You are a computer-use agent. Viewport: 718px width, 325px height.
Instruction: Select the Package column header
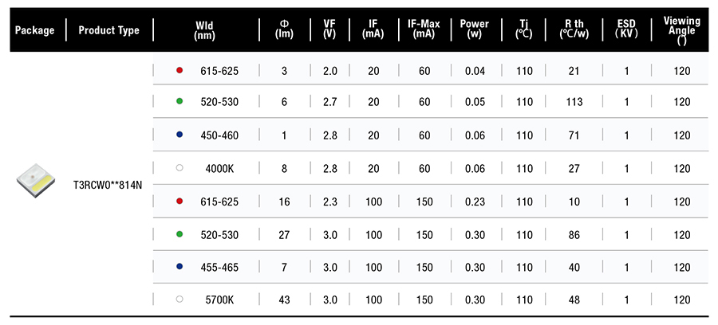(x=35, y=30)
